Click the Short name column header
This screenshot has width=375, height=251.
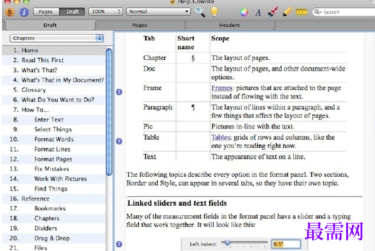pyautogui.click(x=186, y=43)
